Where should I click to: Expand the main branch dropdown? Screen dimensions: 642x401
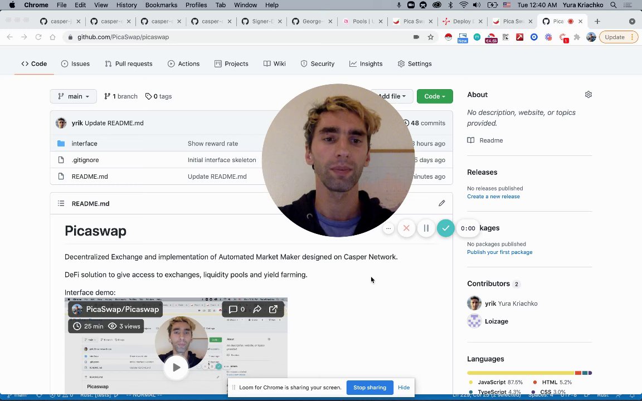tap(74, 96)
